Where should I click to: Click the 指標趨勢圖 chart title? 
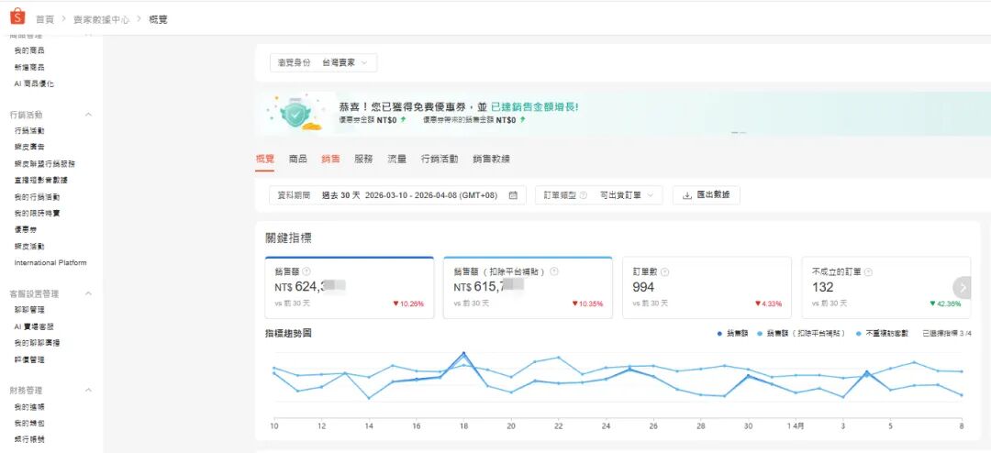288,333
